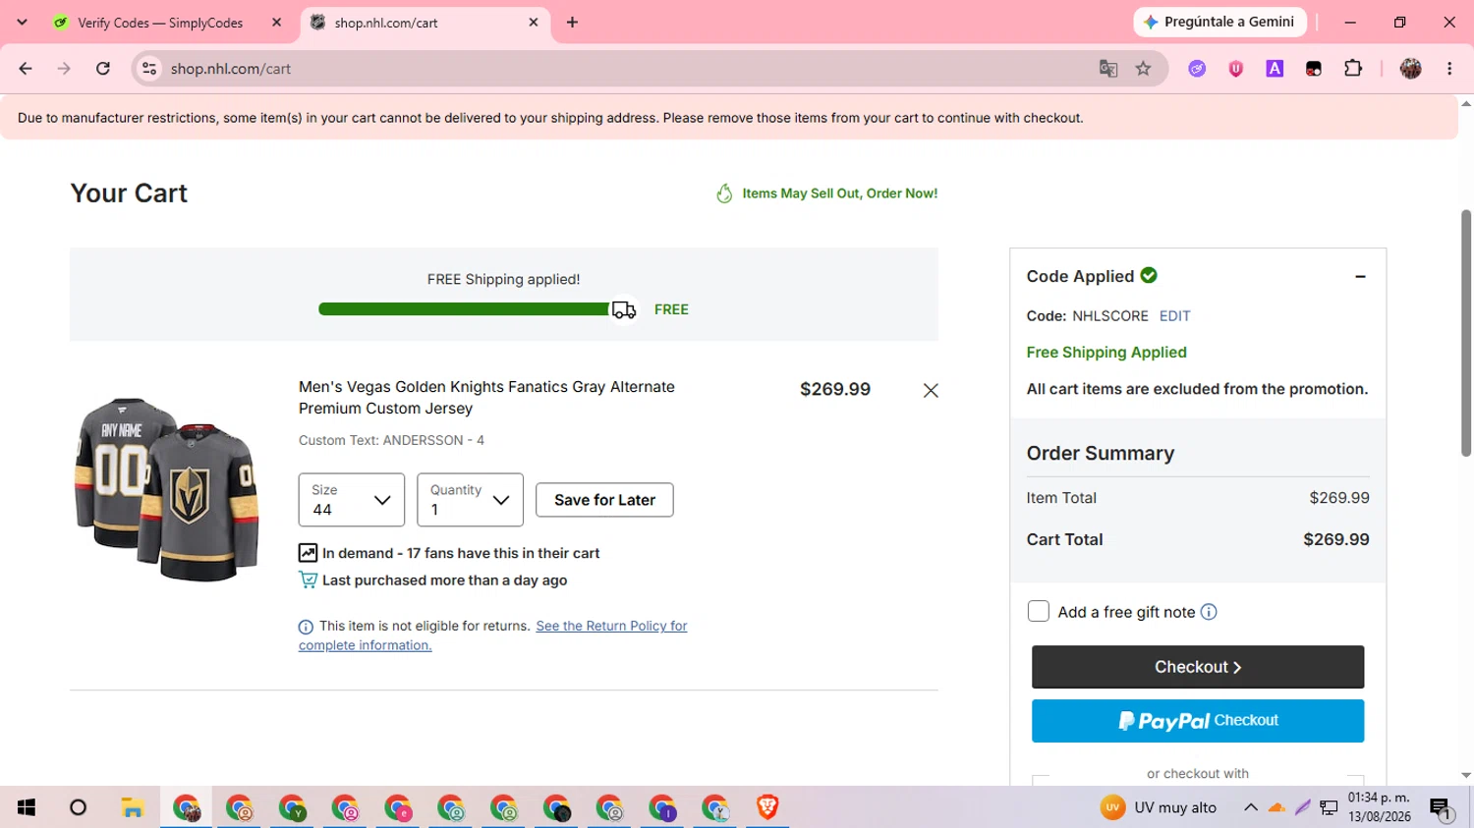The height and width of the screenshot is (828, 1474).
Task: Click the Order Summary heading
Action: coord(1101,453)
